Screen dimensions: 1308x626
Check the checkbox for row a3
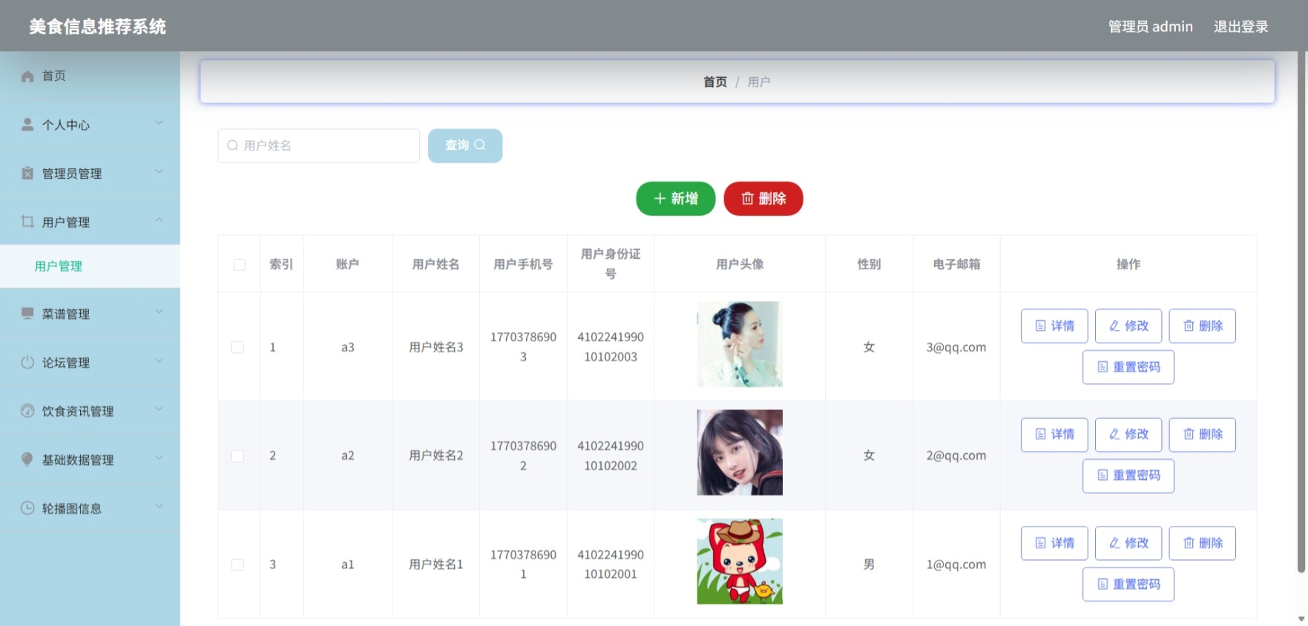[x=237, y=347]
